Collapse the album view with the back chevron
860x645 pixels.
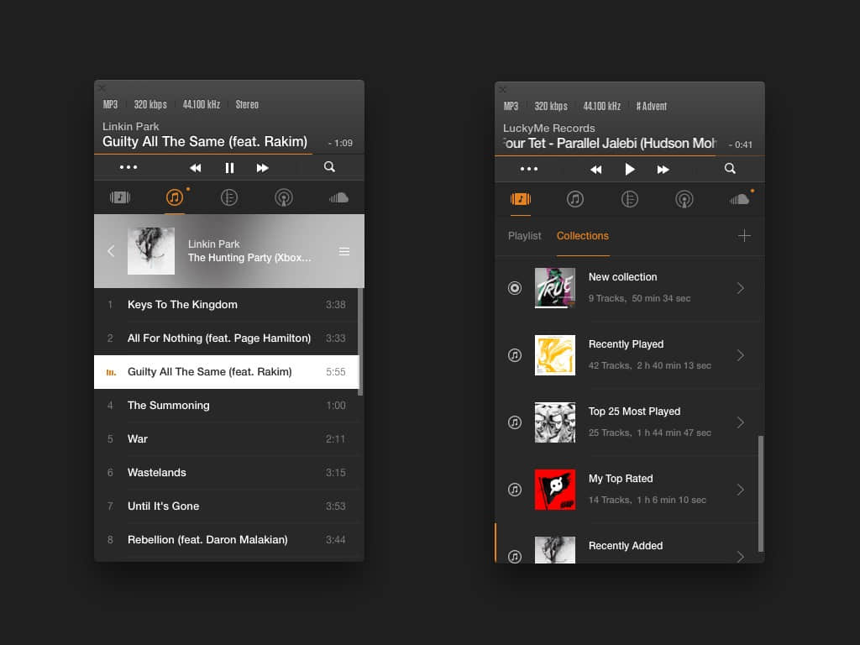[x=110, y=251]
